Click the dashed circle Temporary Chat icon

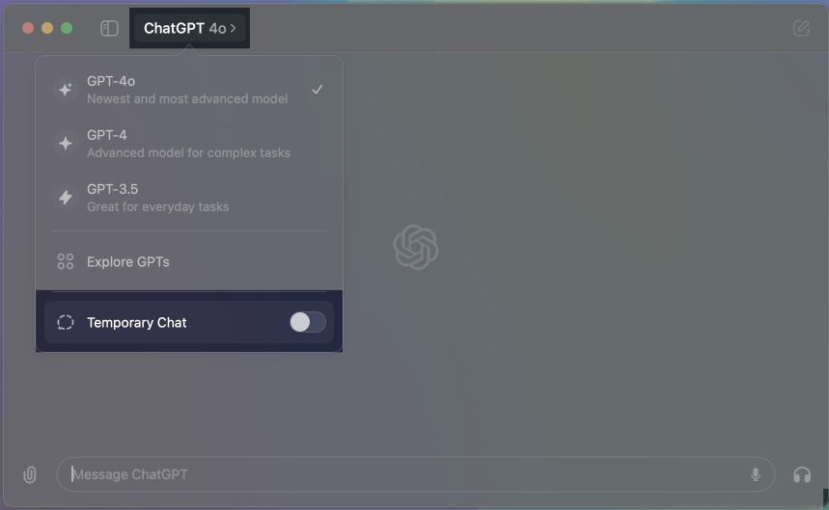coord(66,323)
